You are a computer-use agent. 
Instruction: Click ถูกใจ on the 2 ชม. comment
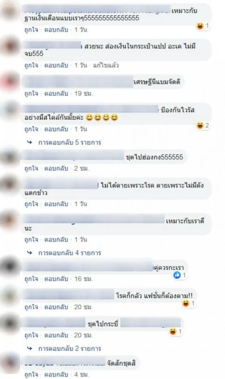coord(31,169)
